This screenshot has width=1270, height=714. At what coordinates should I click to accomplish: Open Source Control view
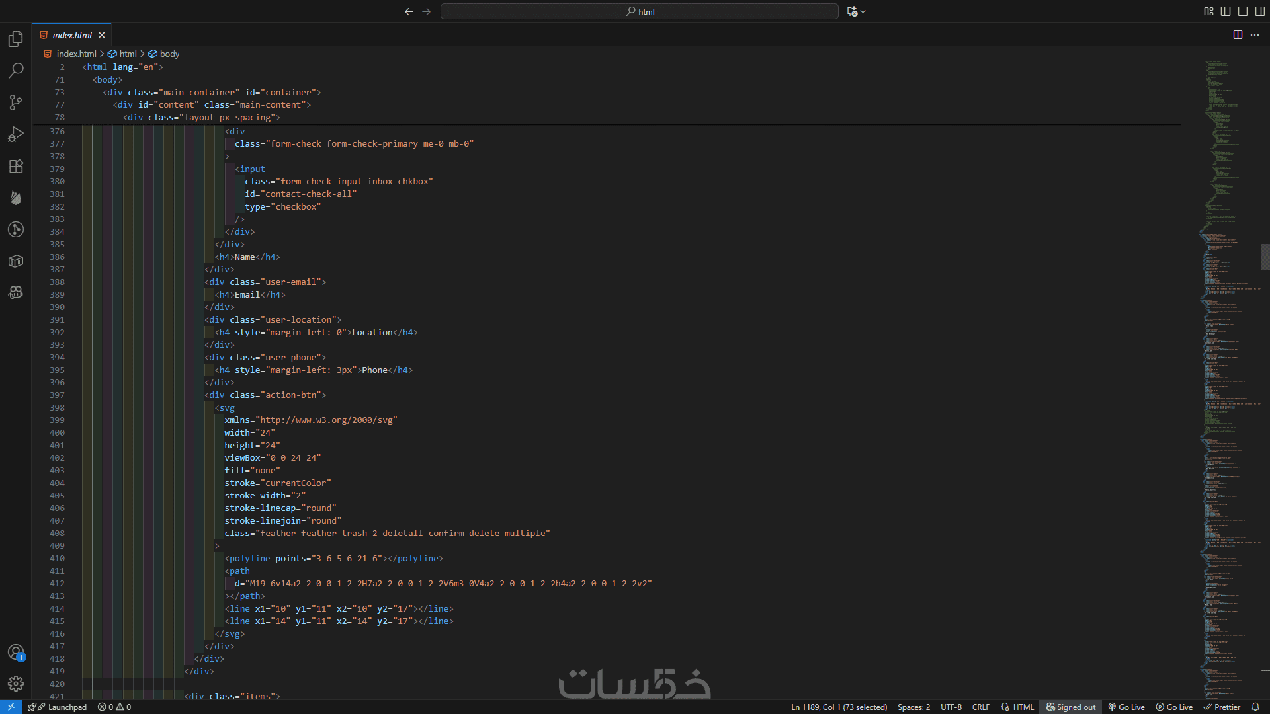(16, 102)
